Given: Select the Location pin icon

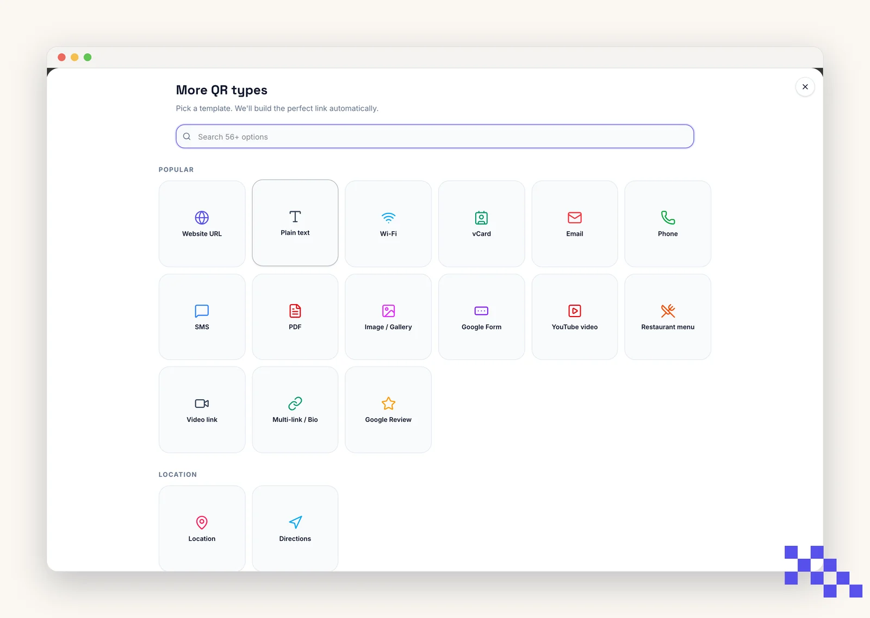Looking at the screenshot, I should click(202, 522).
